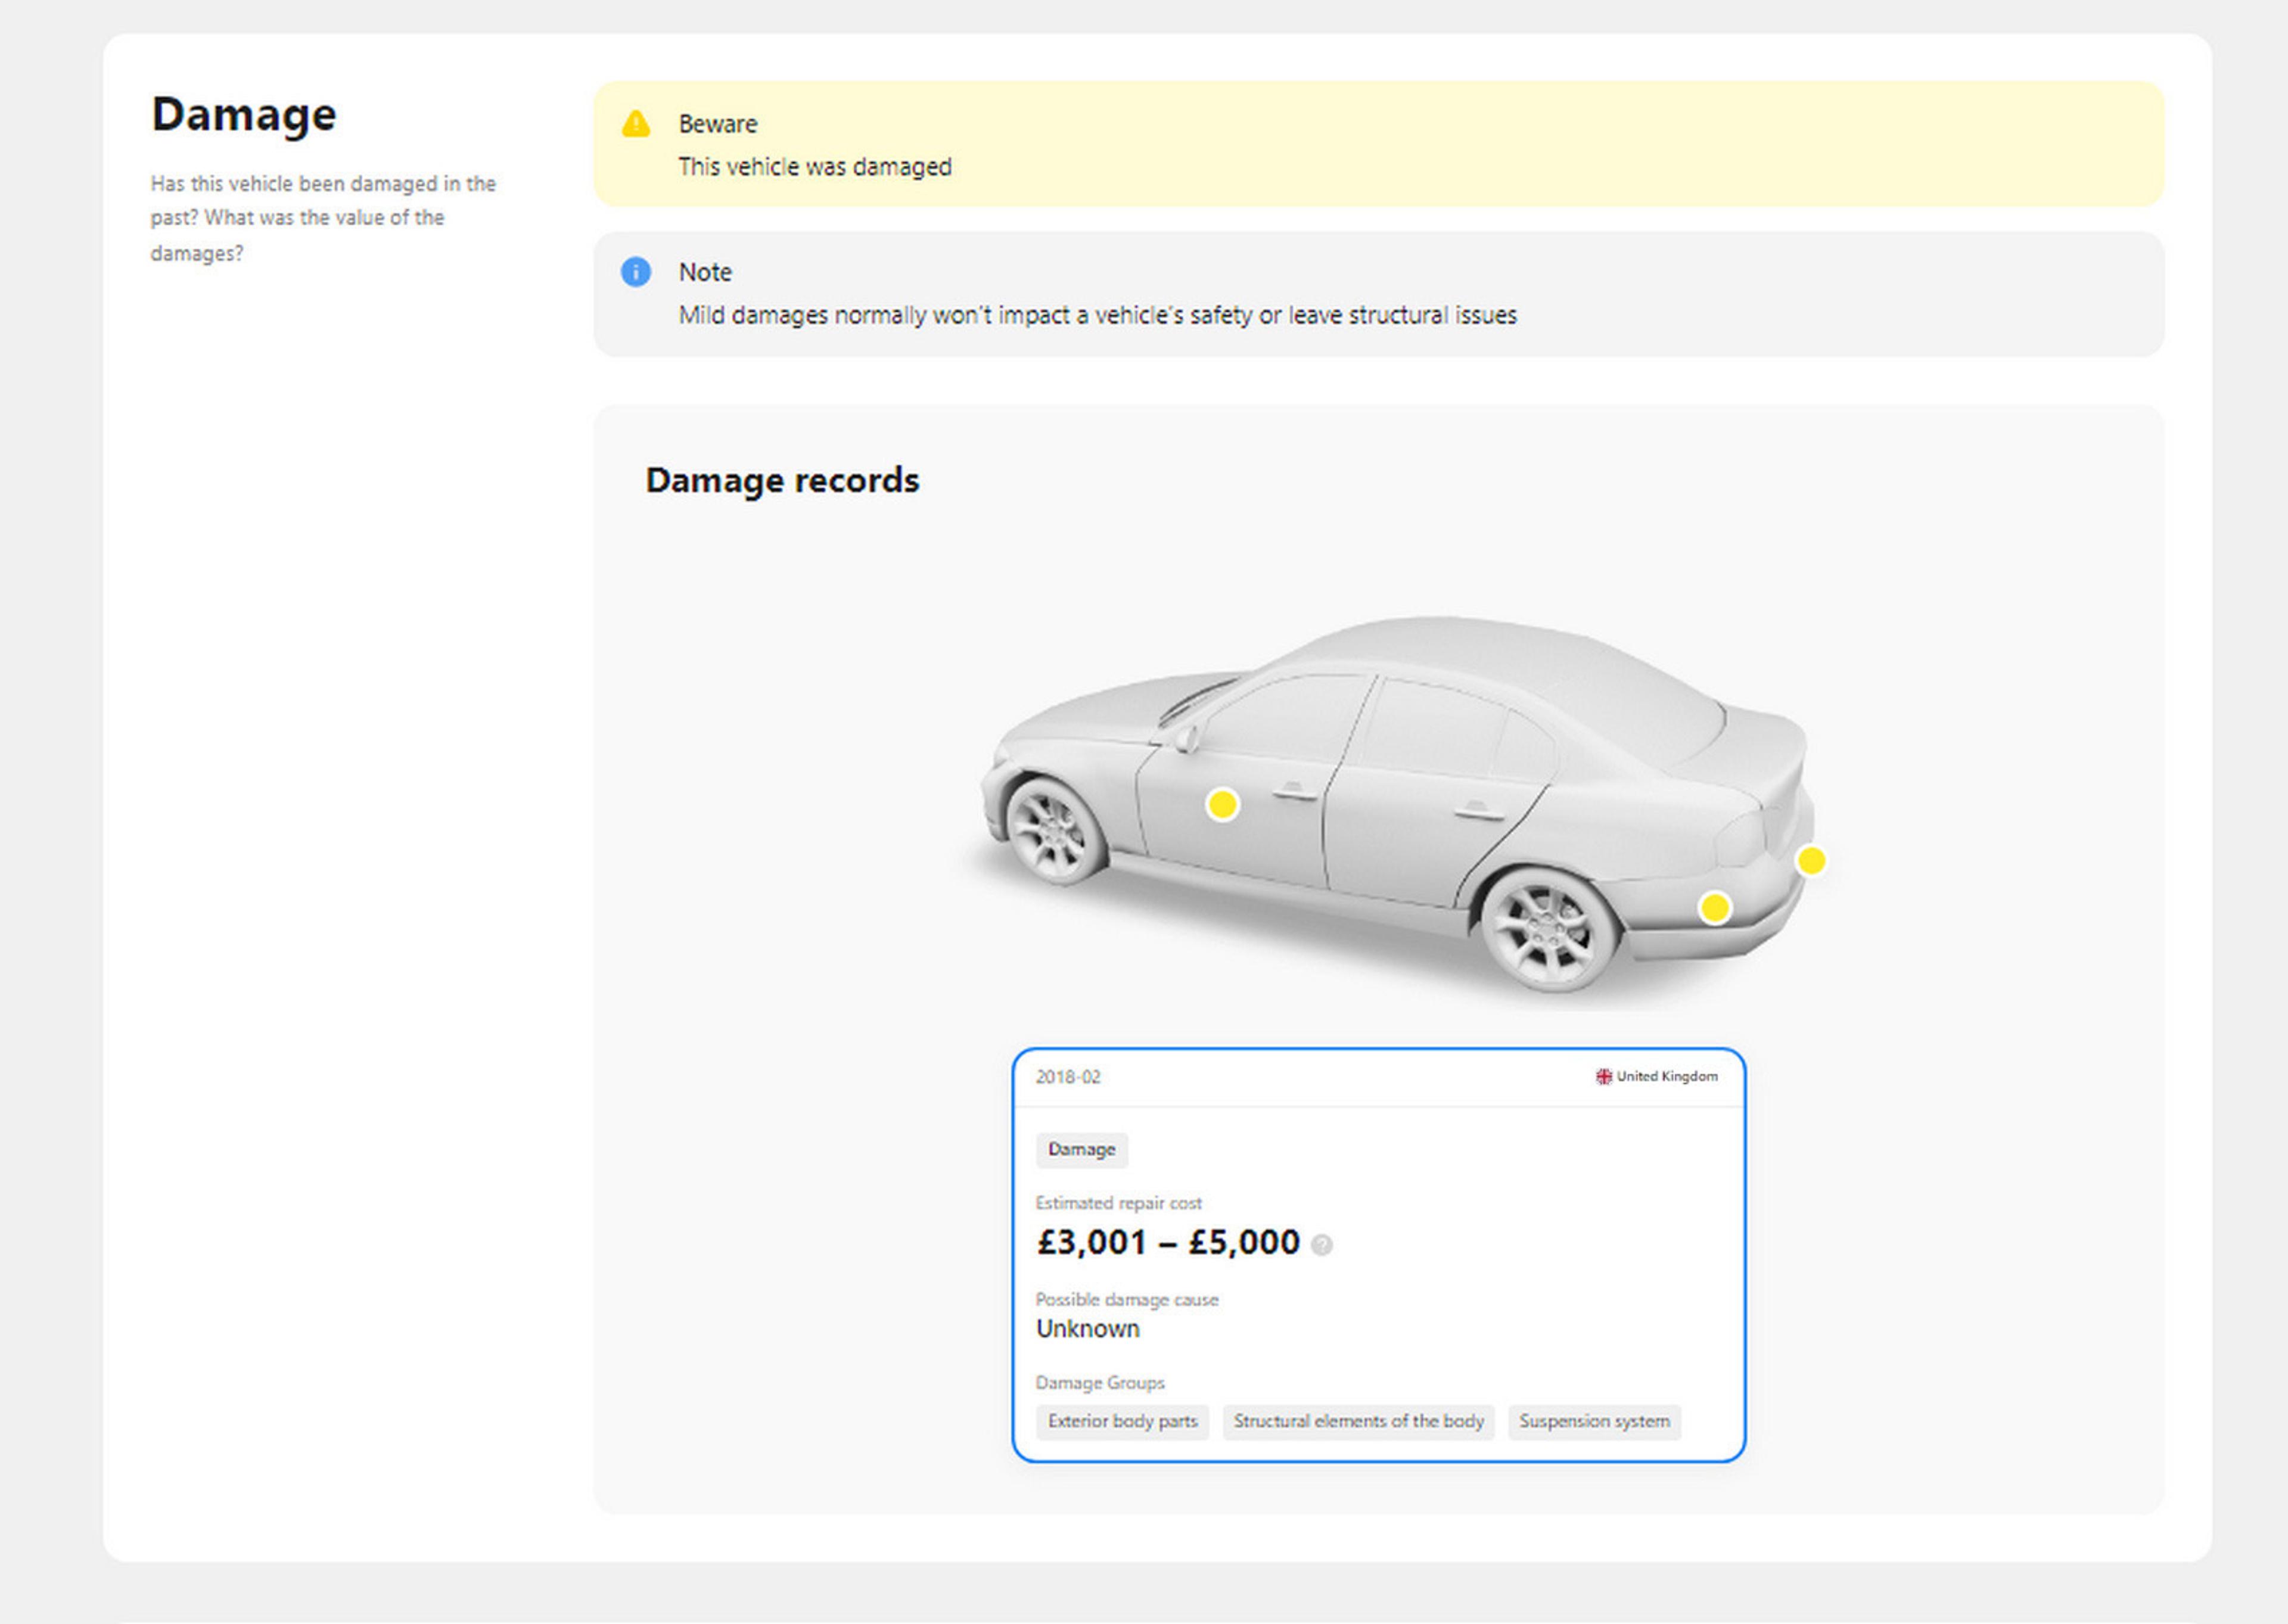This screenshot has height=1624, width=2288.
Task: Click the Unknown damage cause value
Action: point(1087,1329)
